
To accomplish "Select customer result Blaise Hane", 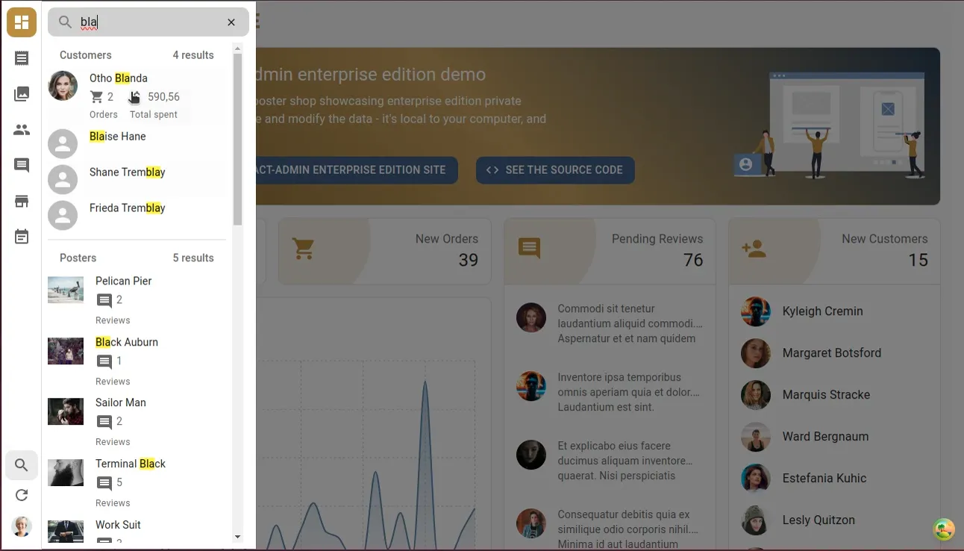I will coord(118,137).
